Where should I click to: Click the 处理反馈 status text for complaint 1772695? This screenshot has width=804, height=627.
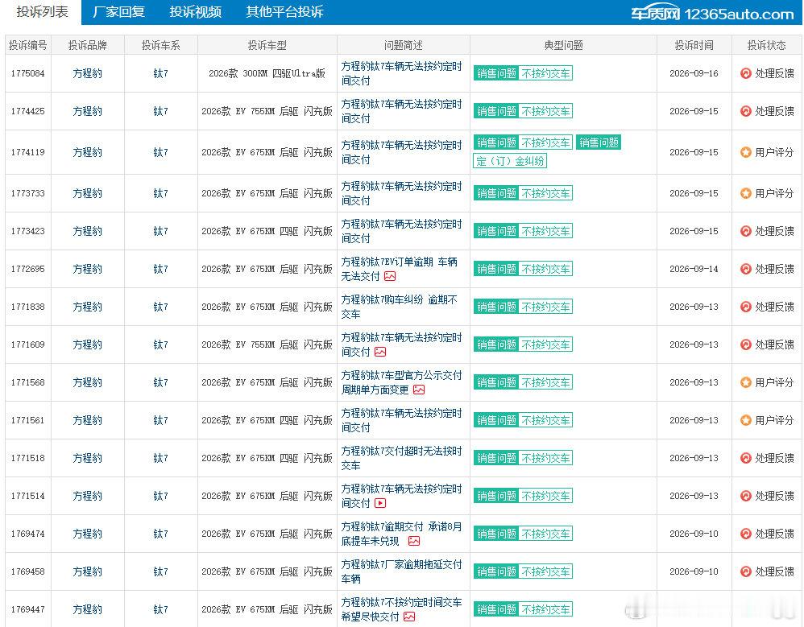click(774, 270)
